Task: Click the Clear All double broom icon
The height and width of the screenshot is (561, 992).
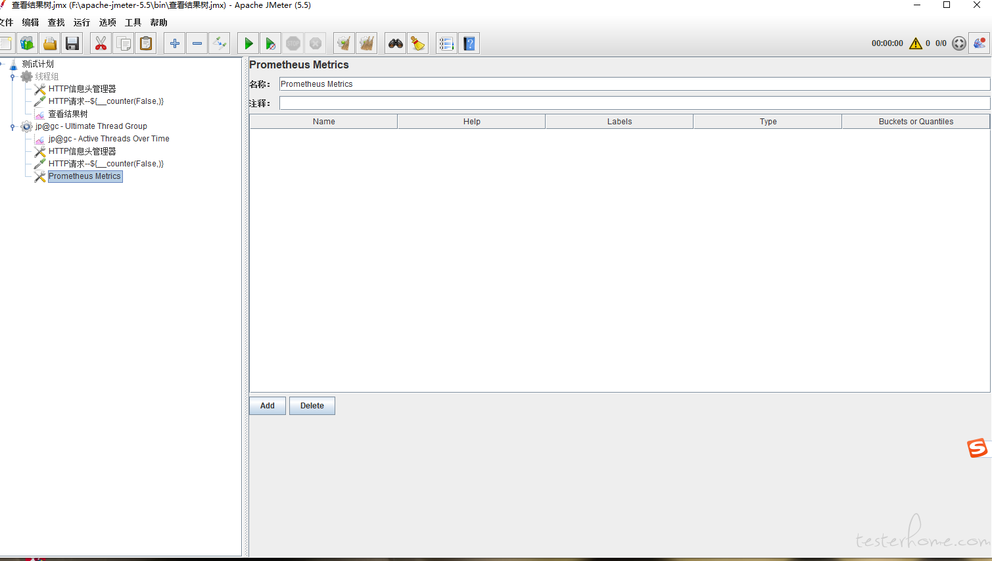Action: click(367, 43)
